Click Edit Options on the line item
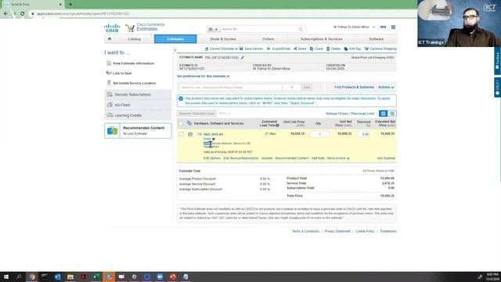501x282 pixels. (212, 158)
